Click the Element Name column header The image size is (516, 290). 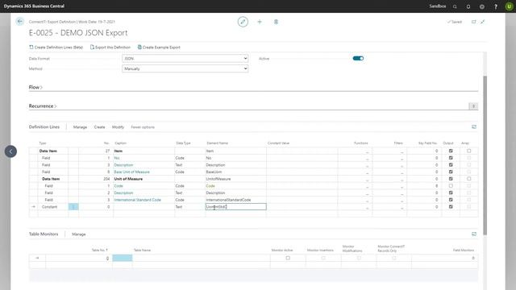217,143
